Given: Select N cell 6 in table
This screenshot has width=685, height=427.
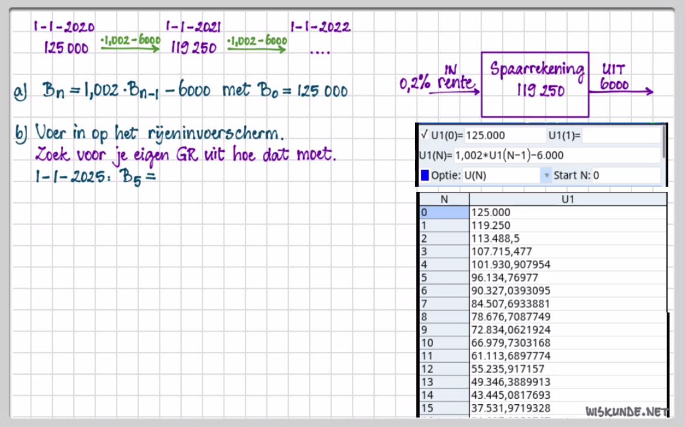Looking at the screenshot, I should [444, 291].
